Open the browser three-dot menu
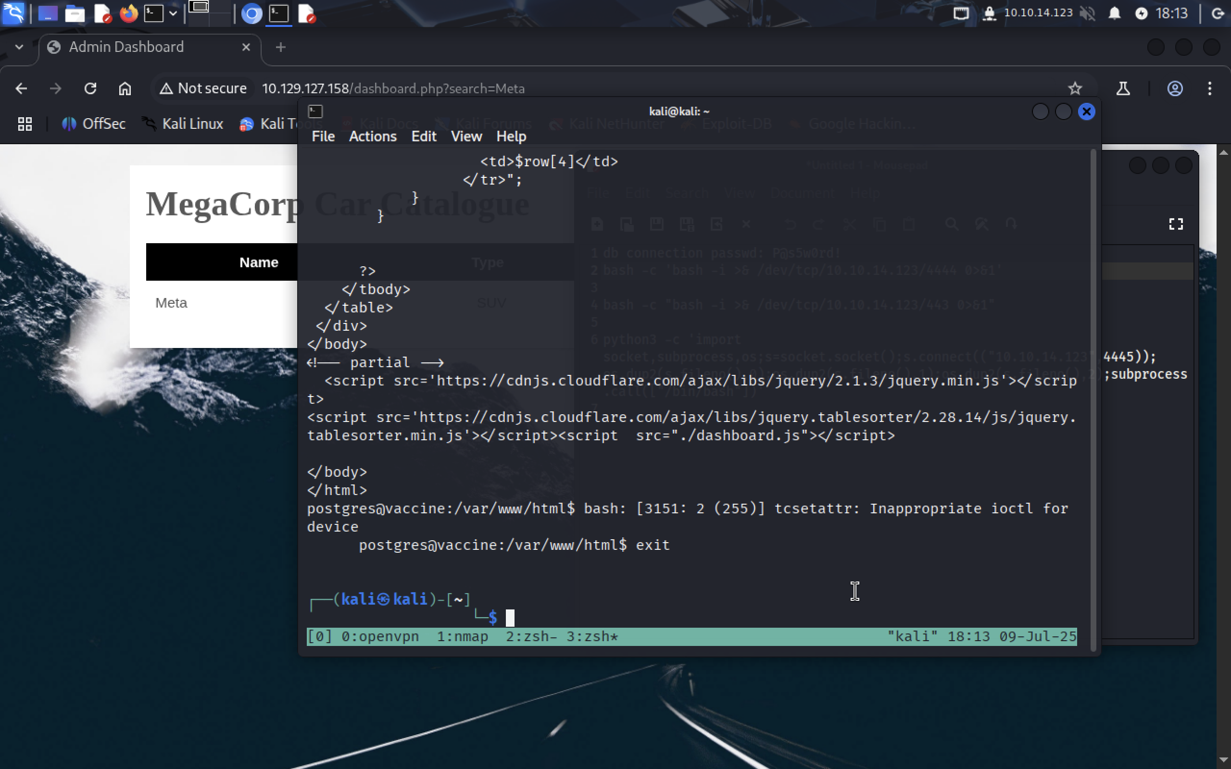Screen dimensions: 1231x769 coord(1210,88)
